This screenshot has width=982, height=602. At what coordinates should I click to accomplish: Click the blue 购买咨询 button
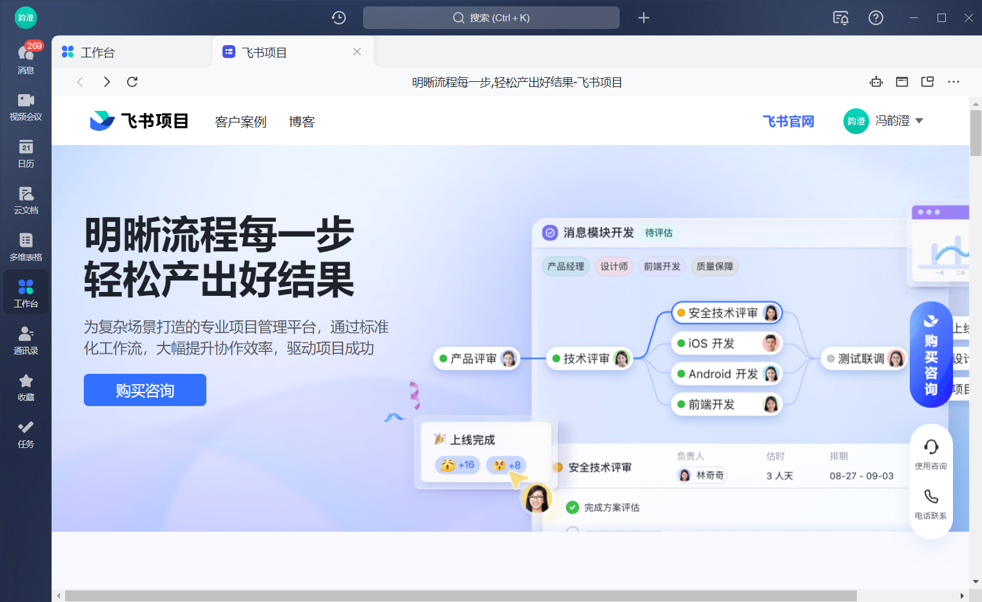tap(145, 390)
